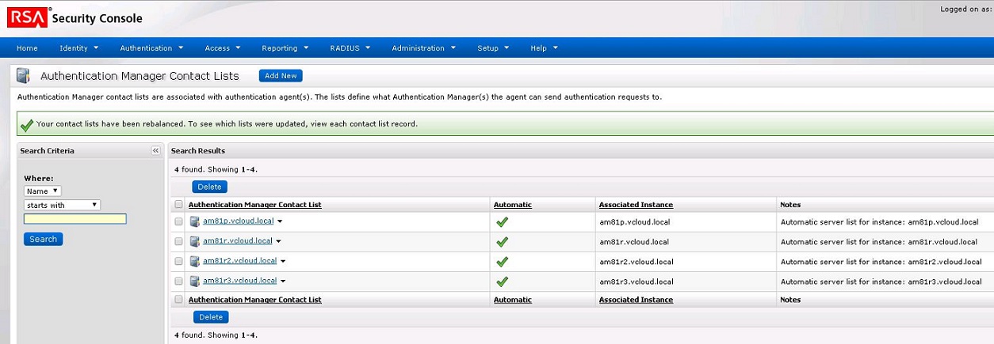Toggle the select-all checkbox in the top table header
The height and width of the screenshot is (344, 994).
178,205
